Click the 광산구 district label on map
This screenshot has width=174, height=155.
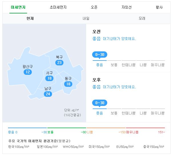click(x=28, y=67)
